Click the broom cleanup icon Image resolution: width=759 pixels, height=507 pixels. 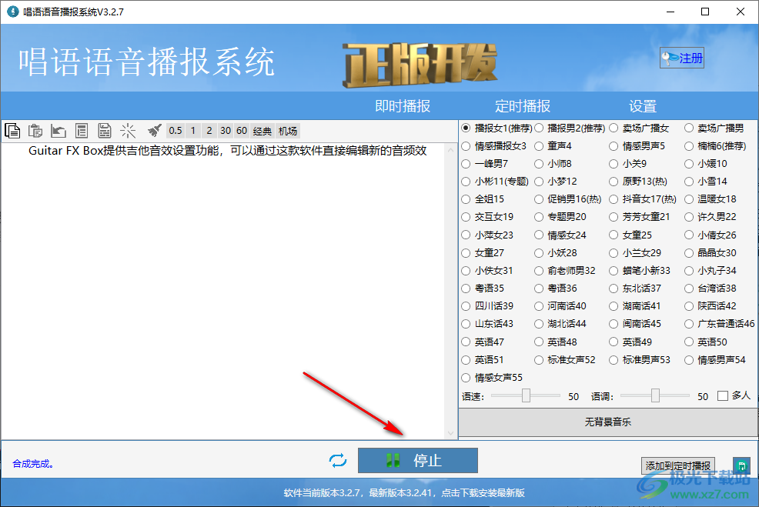coord(153,130)
